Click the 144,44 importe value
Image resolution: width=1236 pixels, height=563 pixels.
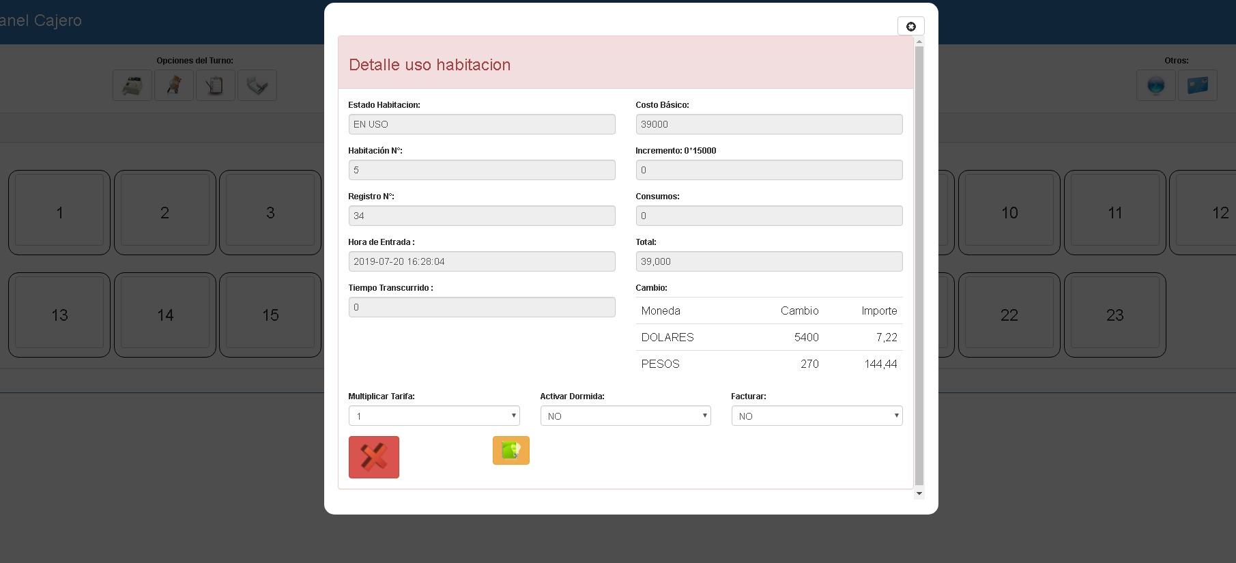[x=881, y=364]
